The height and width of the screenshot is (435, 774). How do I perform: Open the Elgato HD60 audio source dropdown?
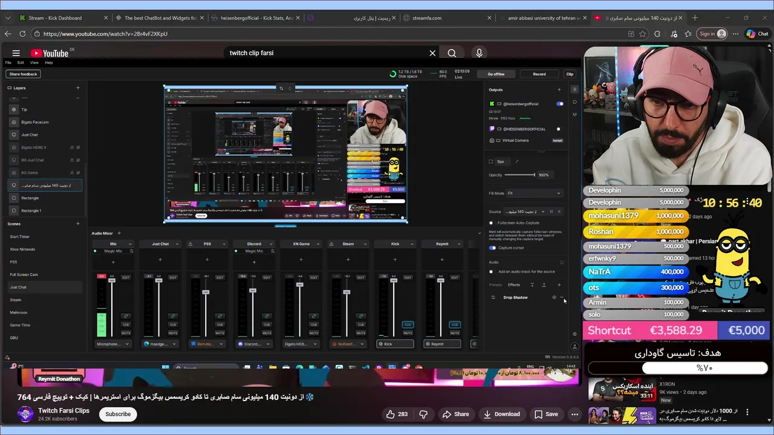301,344
